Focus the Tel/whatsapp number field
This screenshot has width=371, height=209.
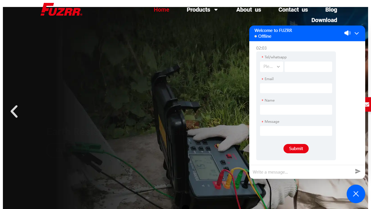(308, 67)
